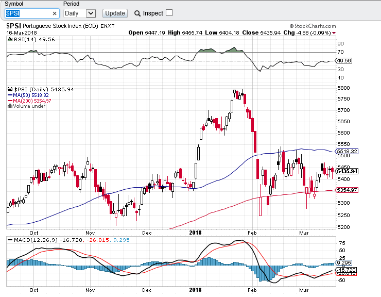
Task: Click the MACD histogram value tag 9.295
Action: pyautogui.click(x=343, y=262)
